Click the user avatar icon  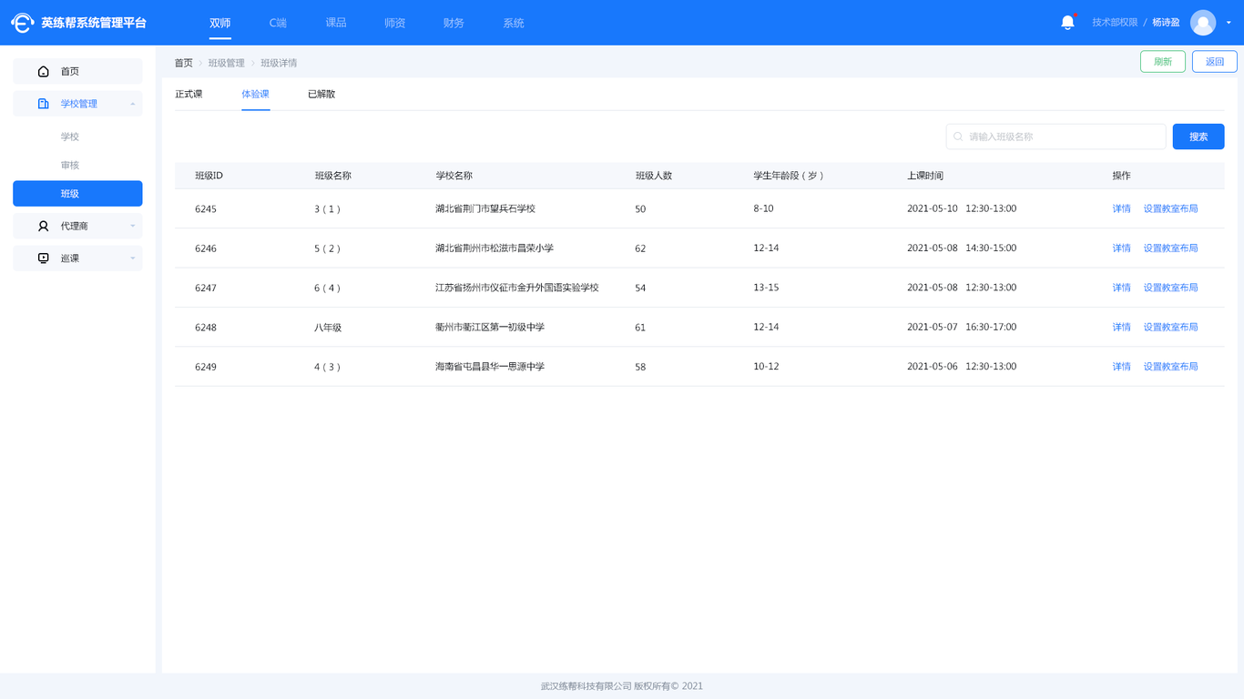(1203, 23)
